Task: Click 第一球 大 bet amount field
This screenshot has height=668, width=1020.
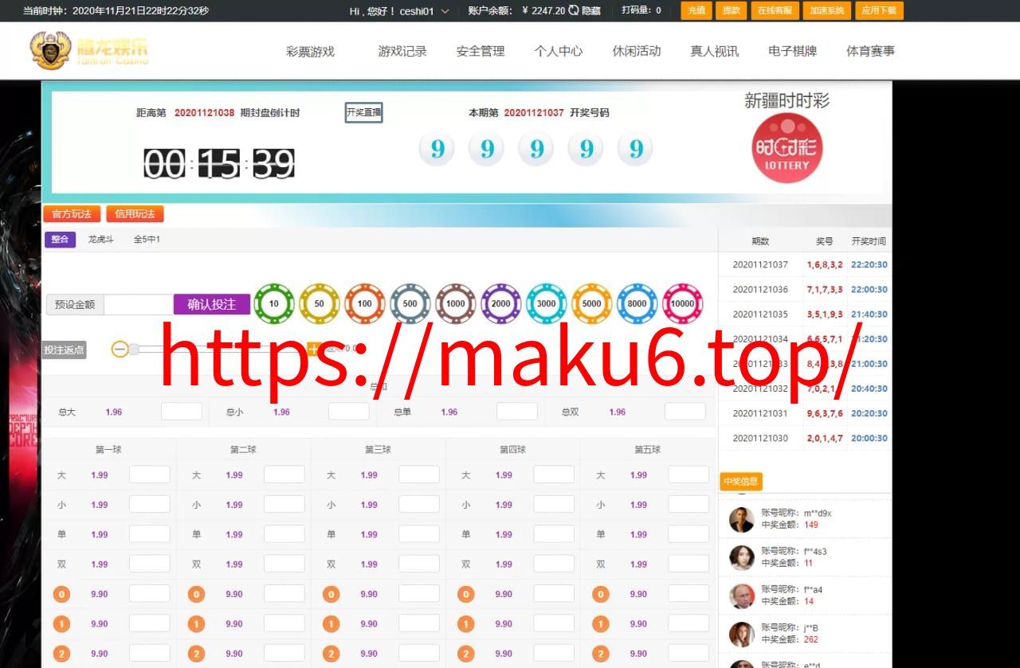Action: (x=150, y=475)
